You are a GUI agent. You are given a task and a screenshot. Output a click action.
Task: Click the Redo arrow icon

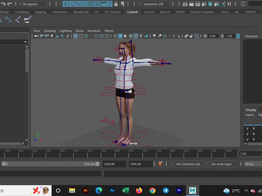pos(9,4)
